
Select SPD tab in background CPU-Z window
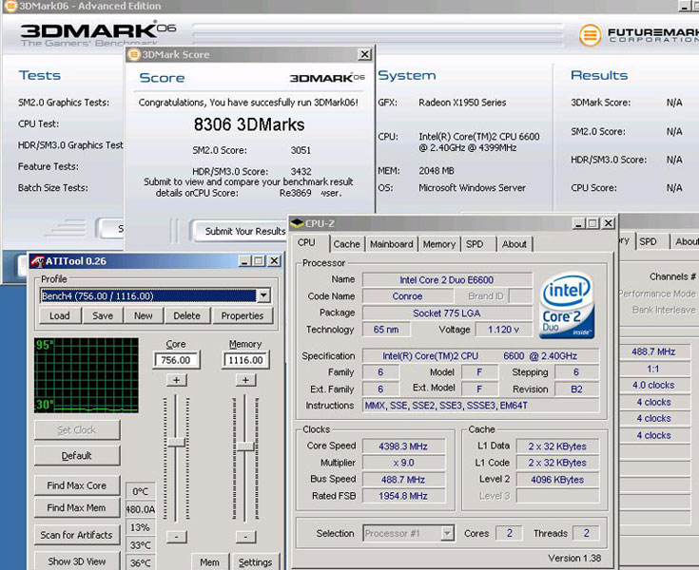point(649,241)
